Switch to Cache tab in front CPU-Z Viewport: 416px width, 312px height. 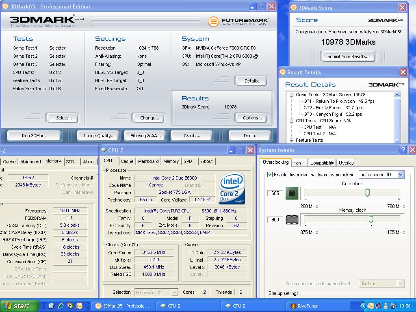[127, 161]
